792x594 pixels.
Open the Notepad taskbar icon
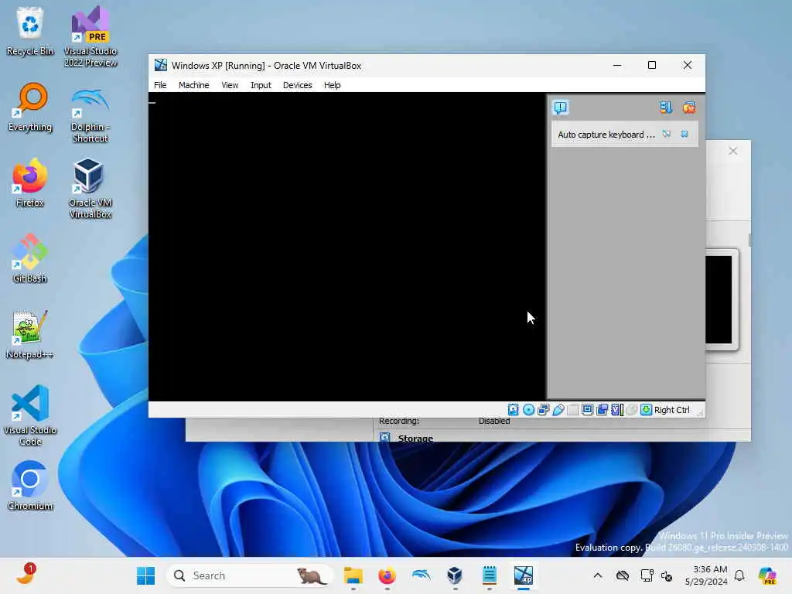click(x=489, y=575)
